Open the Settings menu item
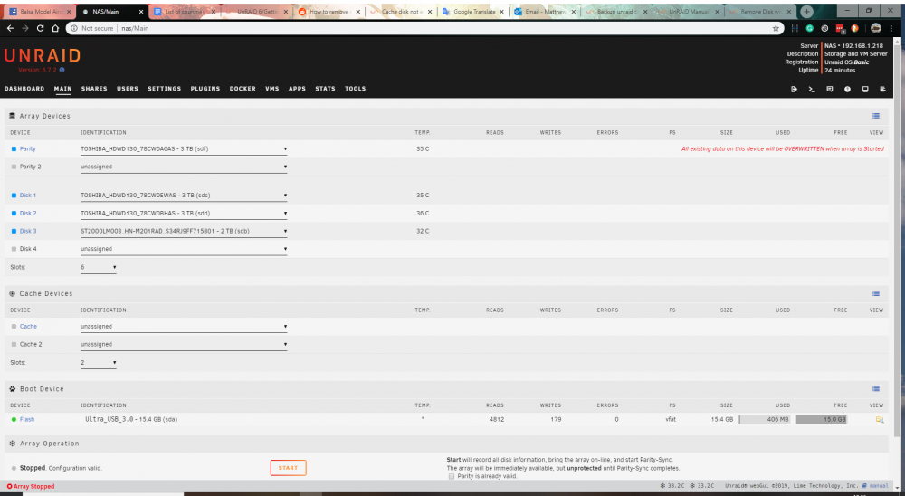Viewport: 905px width, 496px height. (165, 89)
